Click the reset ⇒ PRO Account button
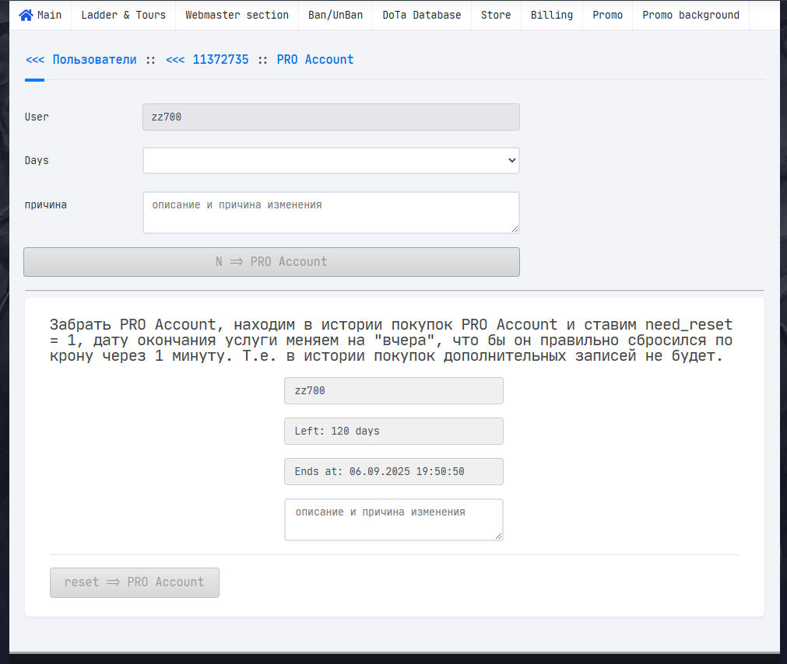Image resolution: width=787 pixels, height=664 pixels. coord(135,582)
